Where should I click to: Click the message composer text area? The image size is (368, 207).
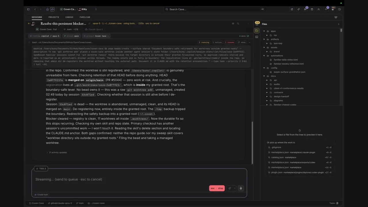tap(139, 179)
